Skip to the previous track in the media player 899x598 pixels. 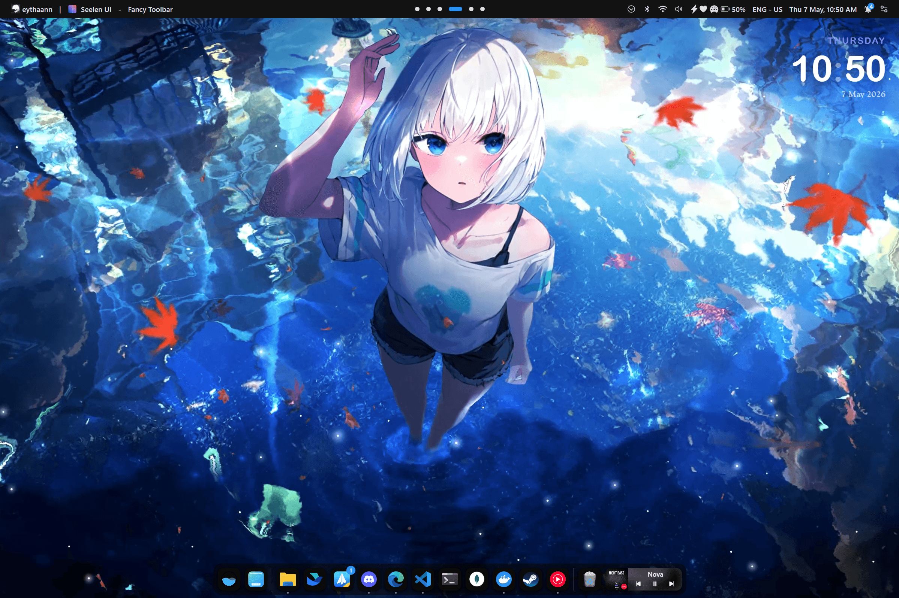(x=638, y=584)
